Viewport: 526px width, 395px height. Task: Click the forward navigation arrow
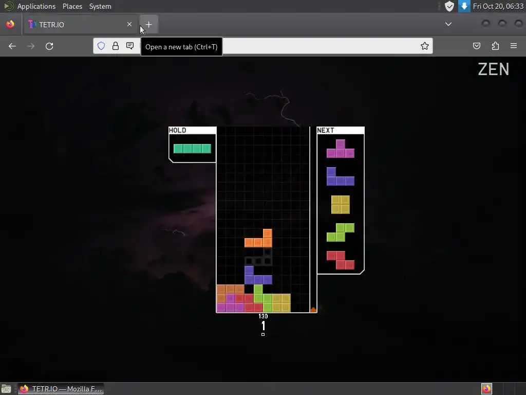click(x=31, y=46)
